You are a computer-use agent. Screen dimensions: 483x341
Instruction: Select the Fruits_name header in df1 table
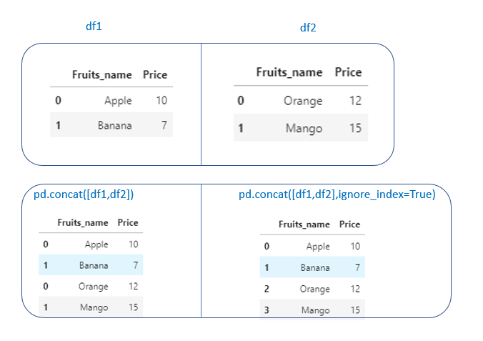(102, 74)
